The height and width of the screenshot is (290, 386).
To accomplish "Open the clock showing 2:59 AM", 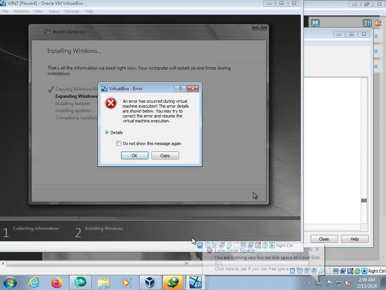I will pos(367,283).
